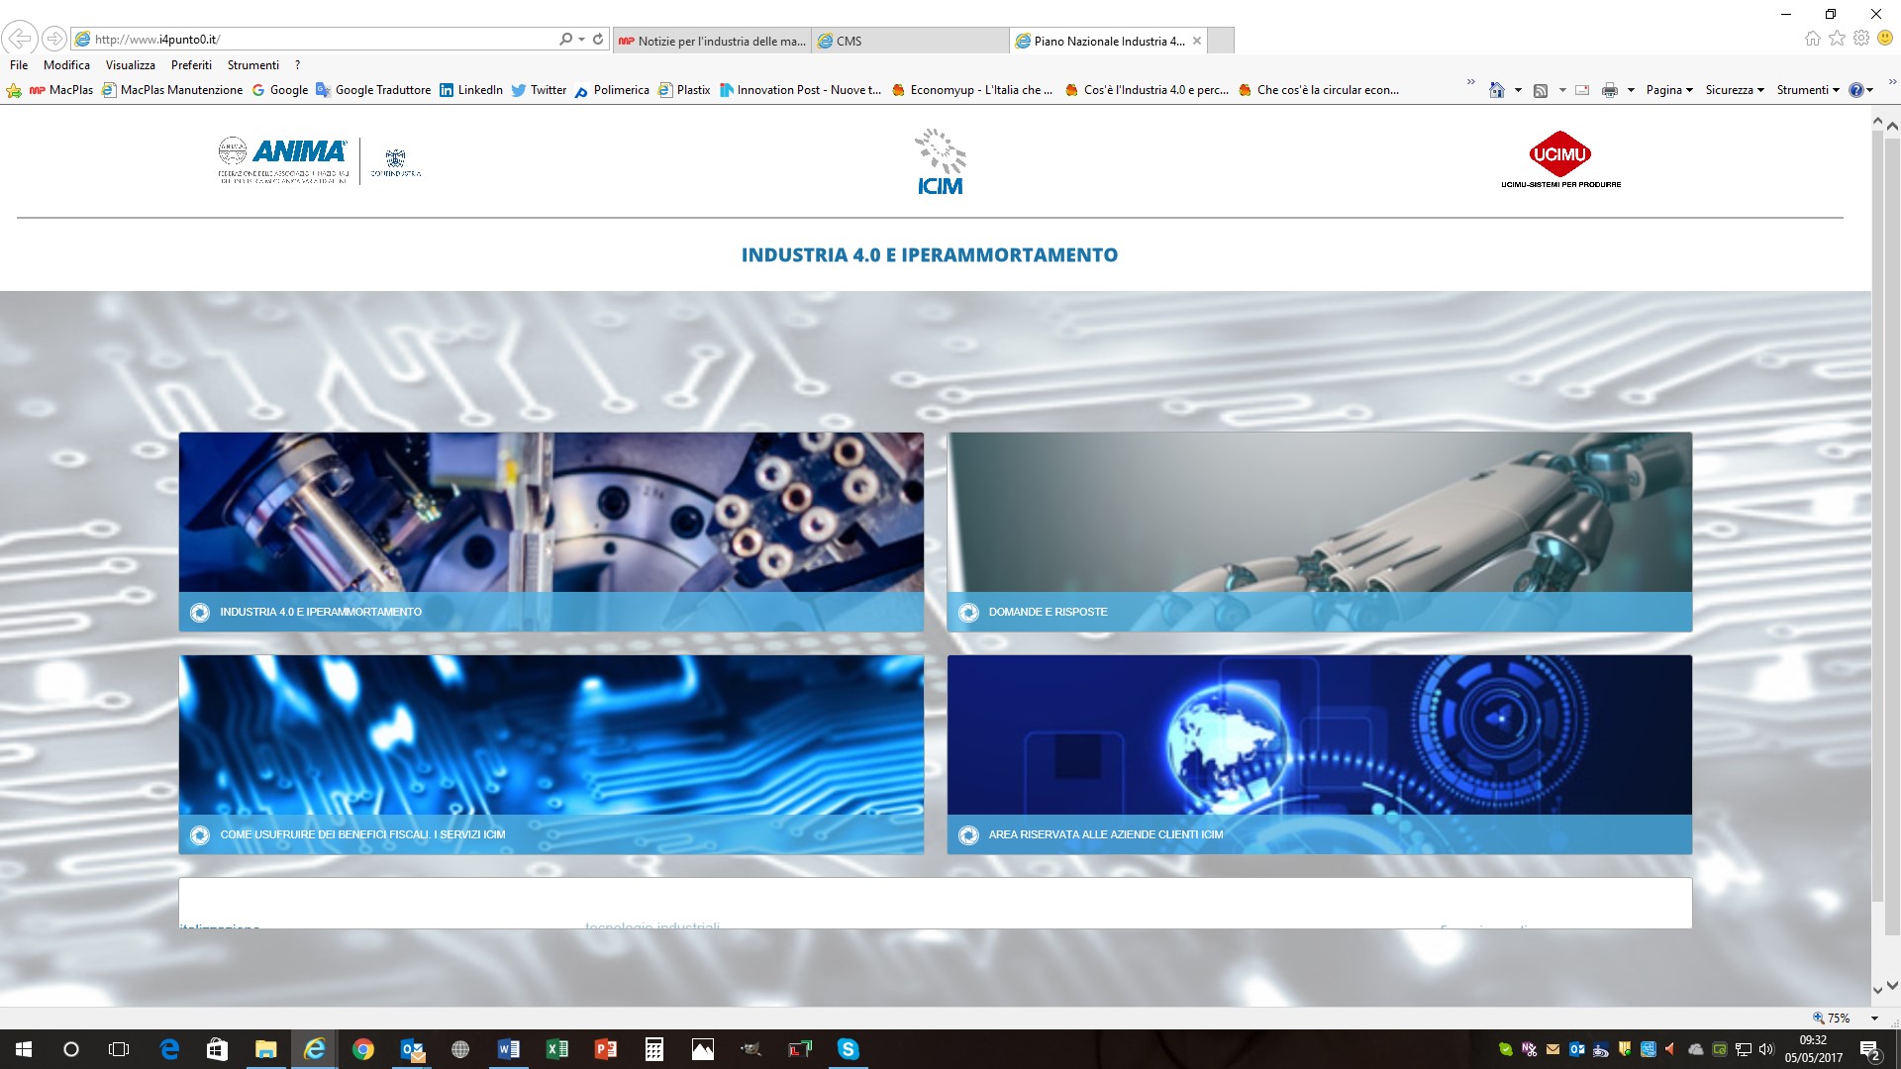Click the Home house icon in the command bar
The image size is (1901, 1069).
tap(1497, 90)
